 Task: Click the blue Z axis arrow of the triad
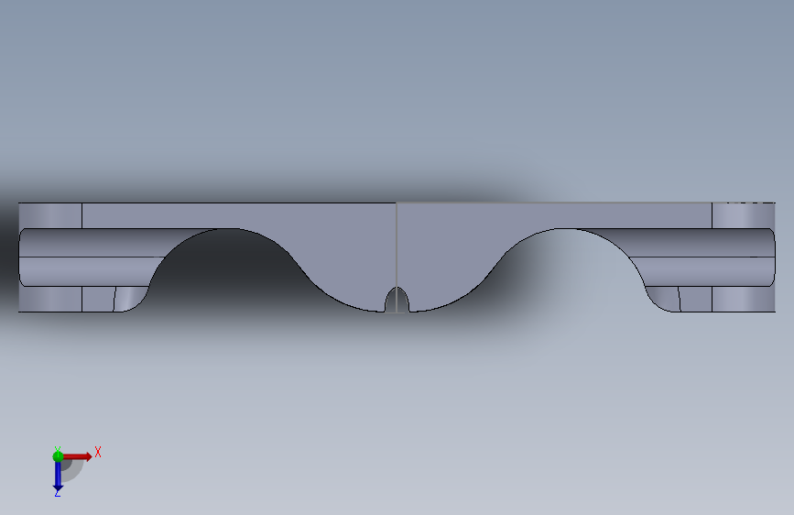(58, 476)
